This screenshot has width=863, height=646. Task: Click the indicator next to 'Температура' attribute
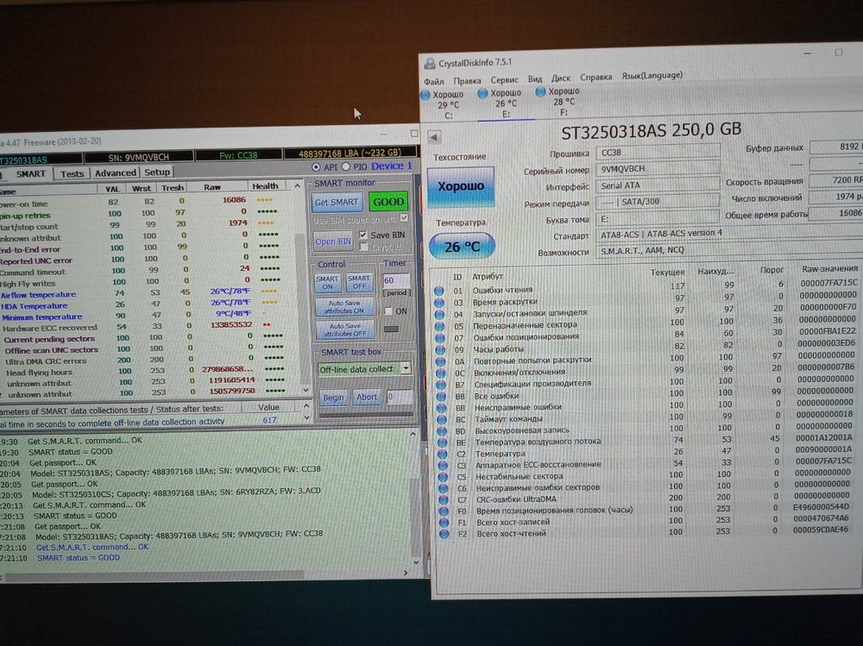(439, 453)
